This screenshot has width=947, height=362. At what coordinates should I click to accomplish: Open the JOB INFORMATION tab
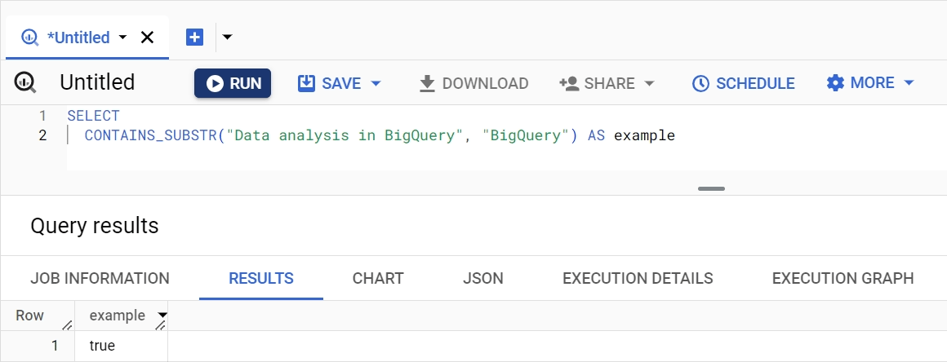[100, 278]
